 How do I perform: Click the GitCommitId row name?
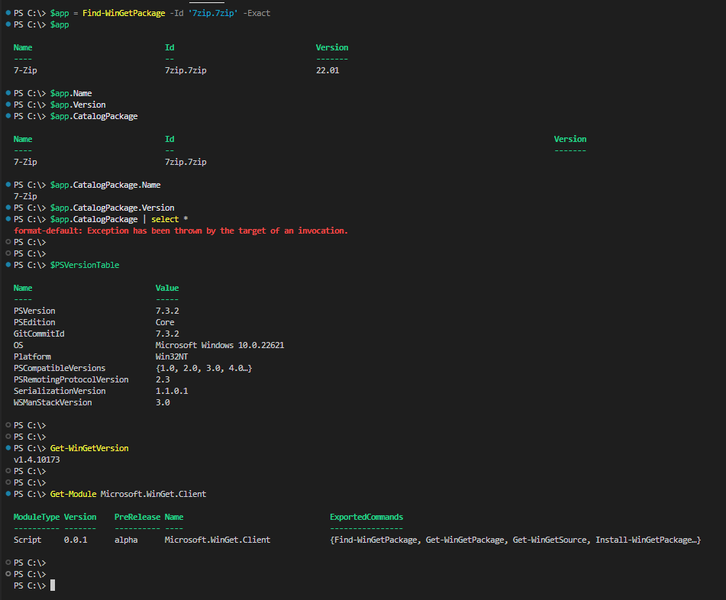39,334
